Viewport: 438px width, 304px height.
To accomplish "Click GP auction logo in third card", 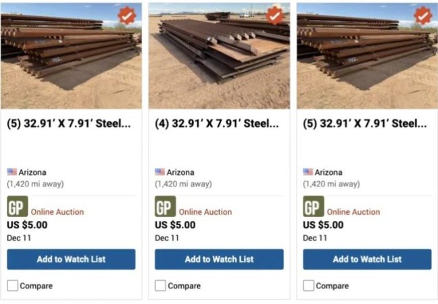I will 313,206.
